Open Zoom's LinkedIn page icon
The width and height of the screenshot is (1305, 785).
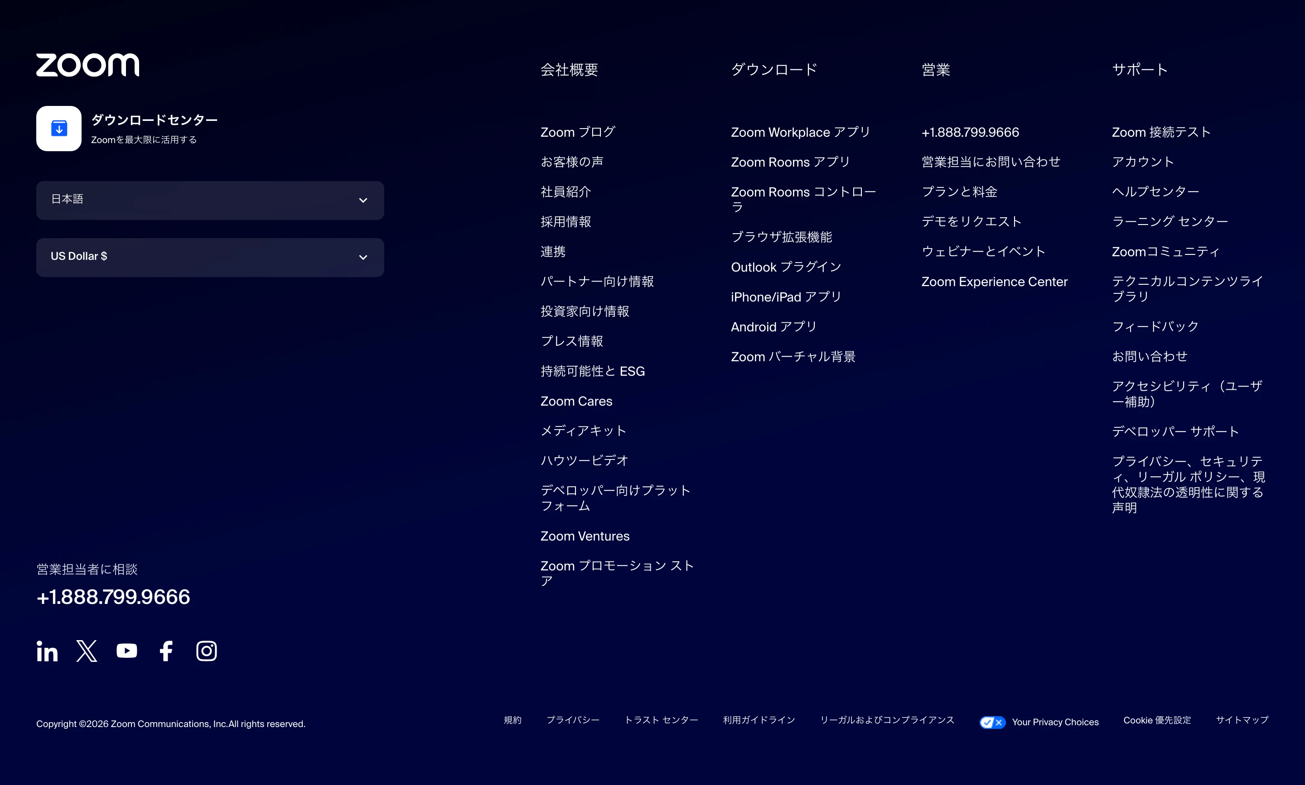[47, 651]
